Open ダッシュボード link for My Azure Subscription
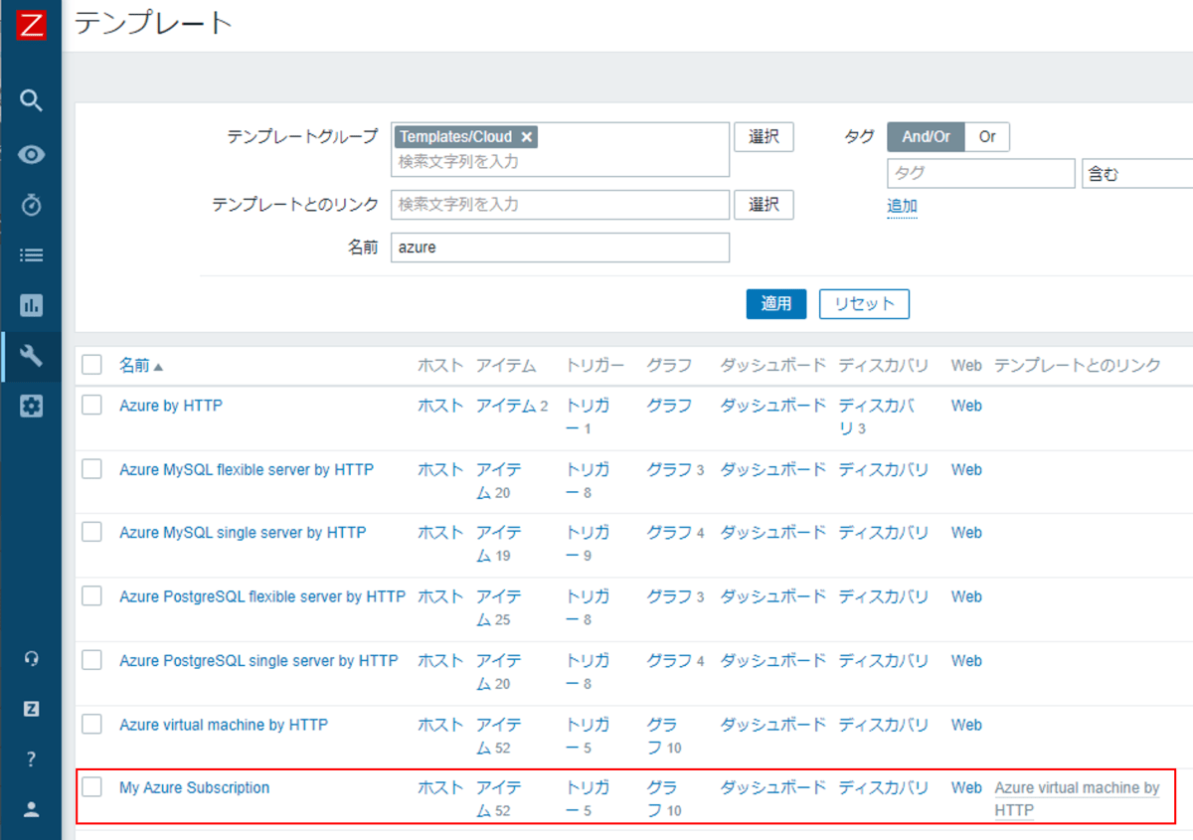The image size is (1193, 840). click(773, 787)
